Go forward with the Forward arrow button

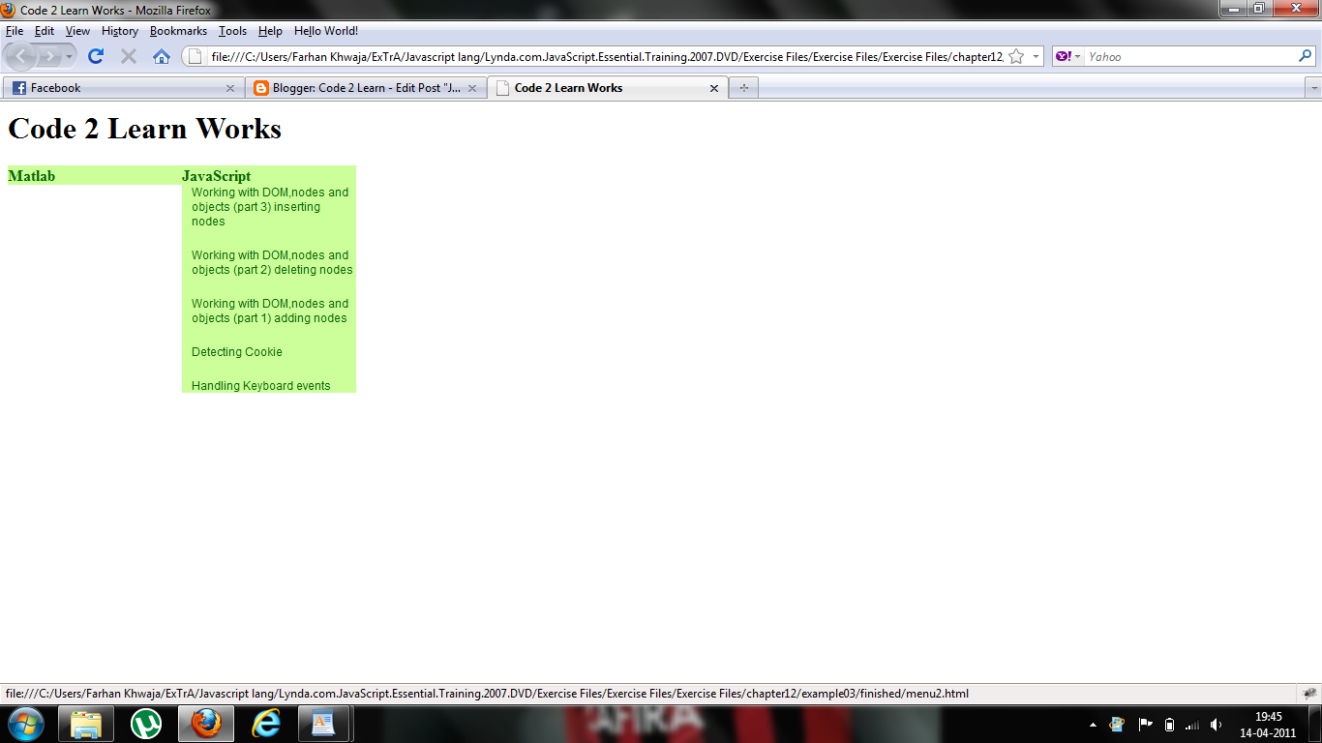(x=50, y=57)
